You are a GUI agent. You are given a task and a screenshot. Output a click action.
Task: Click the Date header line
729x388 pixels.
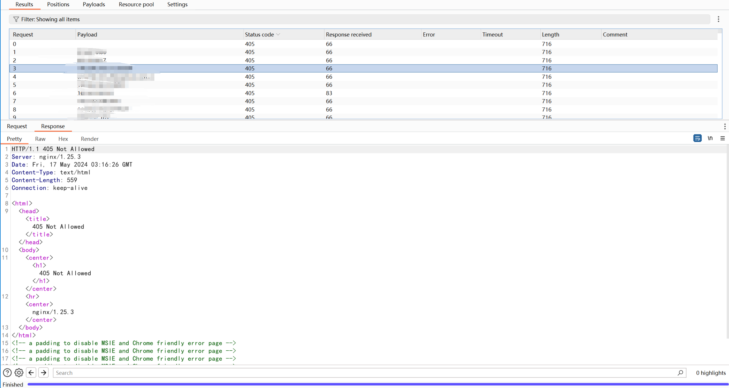pos(72,165)
